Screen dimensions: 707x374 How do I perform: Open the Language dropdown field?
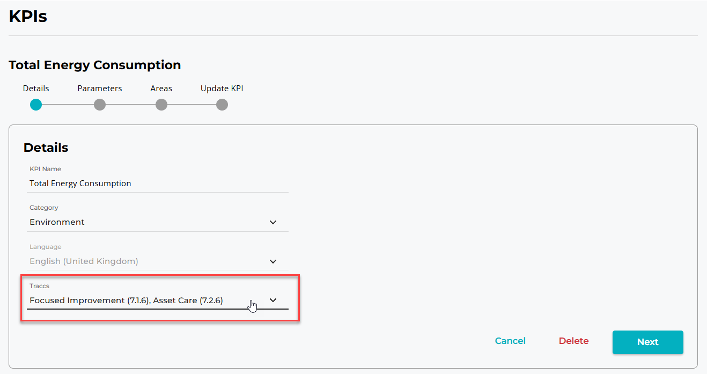[145, 261]
